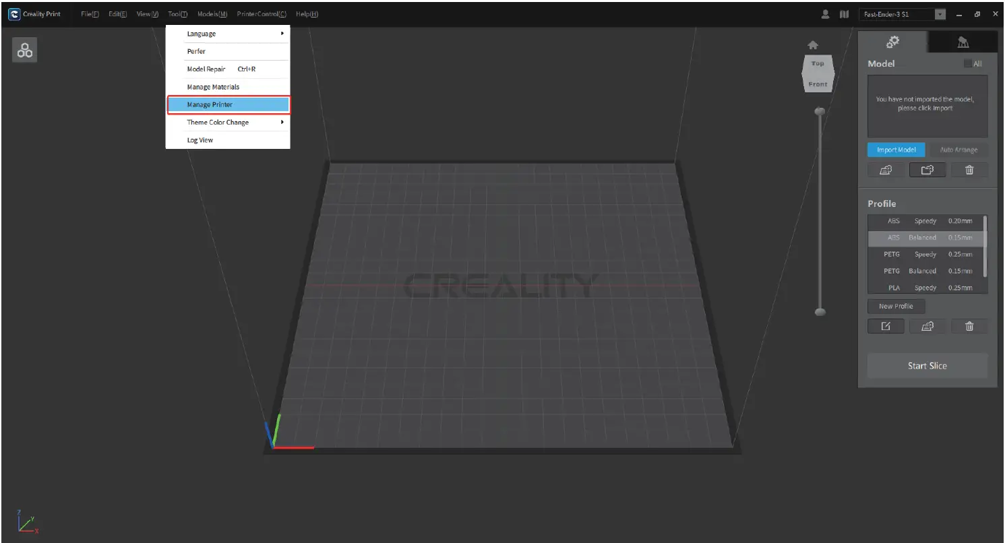
Task: Click the view orientation cube's Front face
Action: coord(818,84)
